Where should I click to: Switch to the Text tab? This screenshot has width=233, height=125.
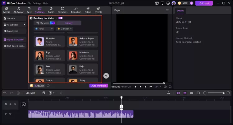pyautogui.click(x=29, y=10)
